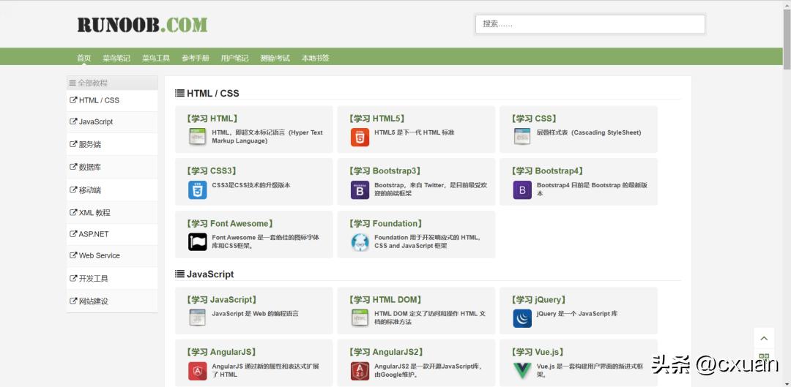Viewport: 791px width, 387px height.
Task: Open the 【学习 jQuery】 link
Action: pos(538,299)
